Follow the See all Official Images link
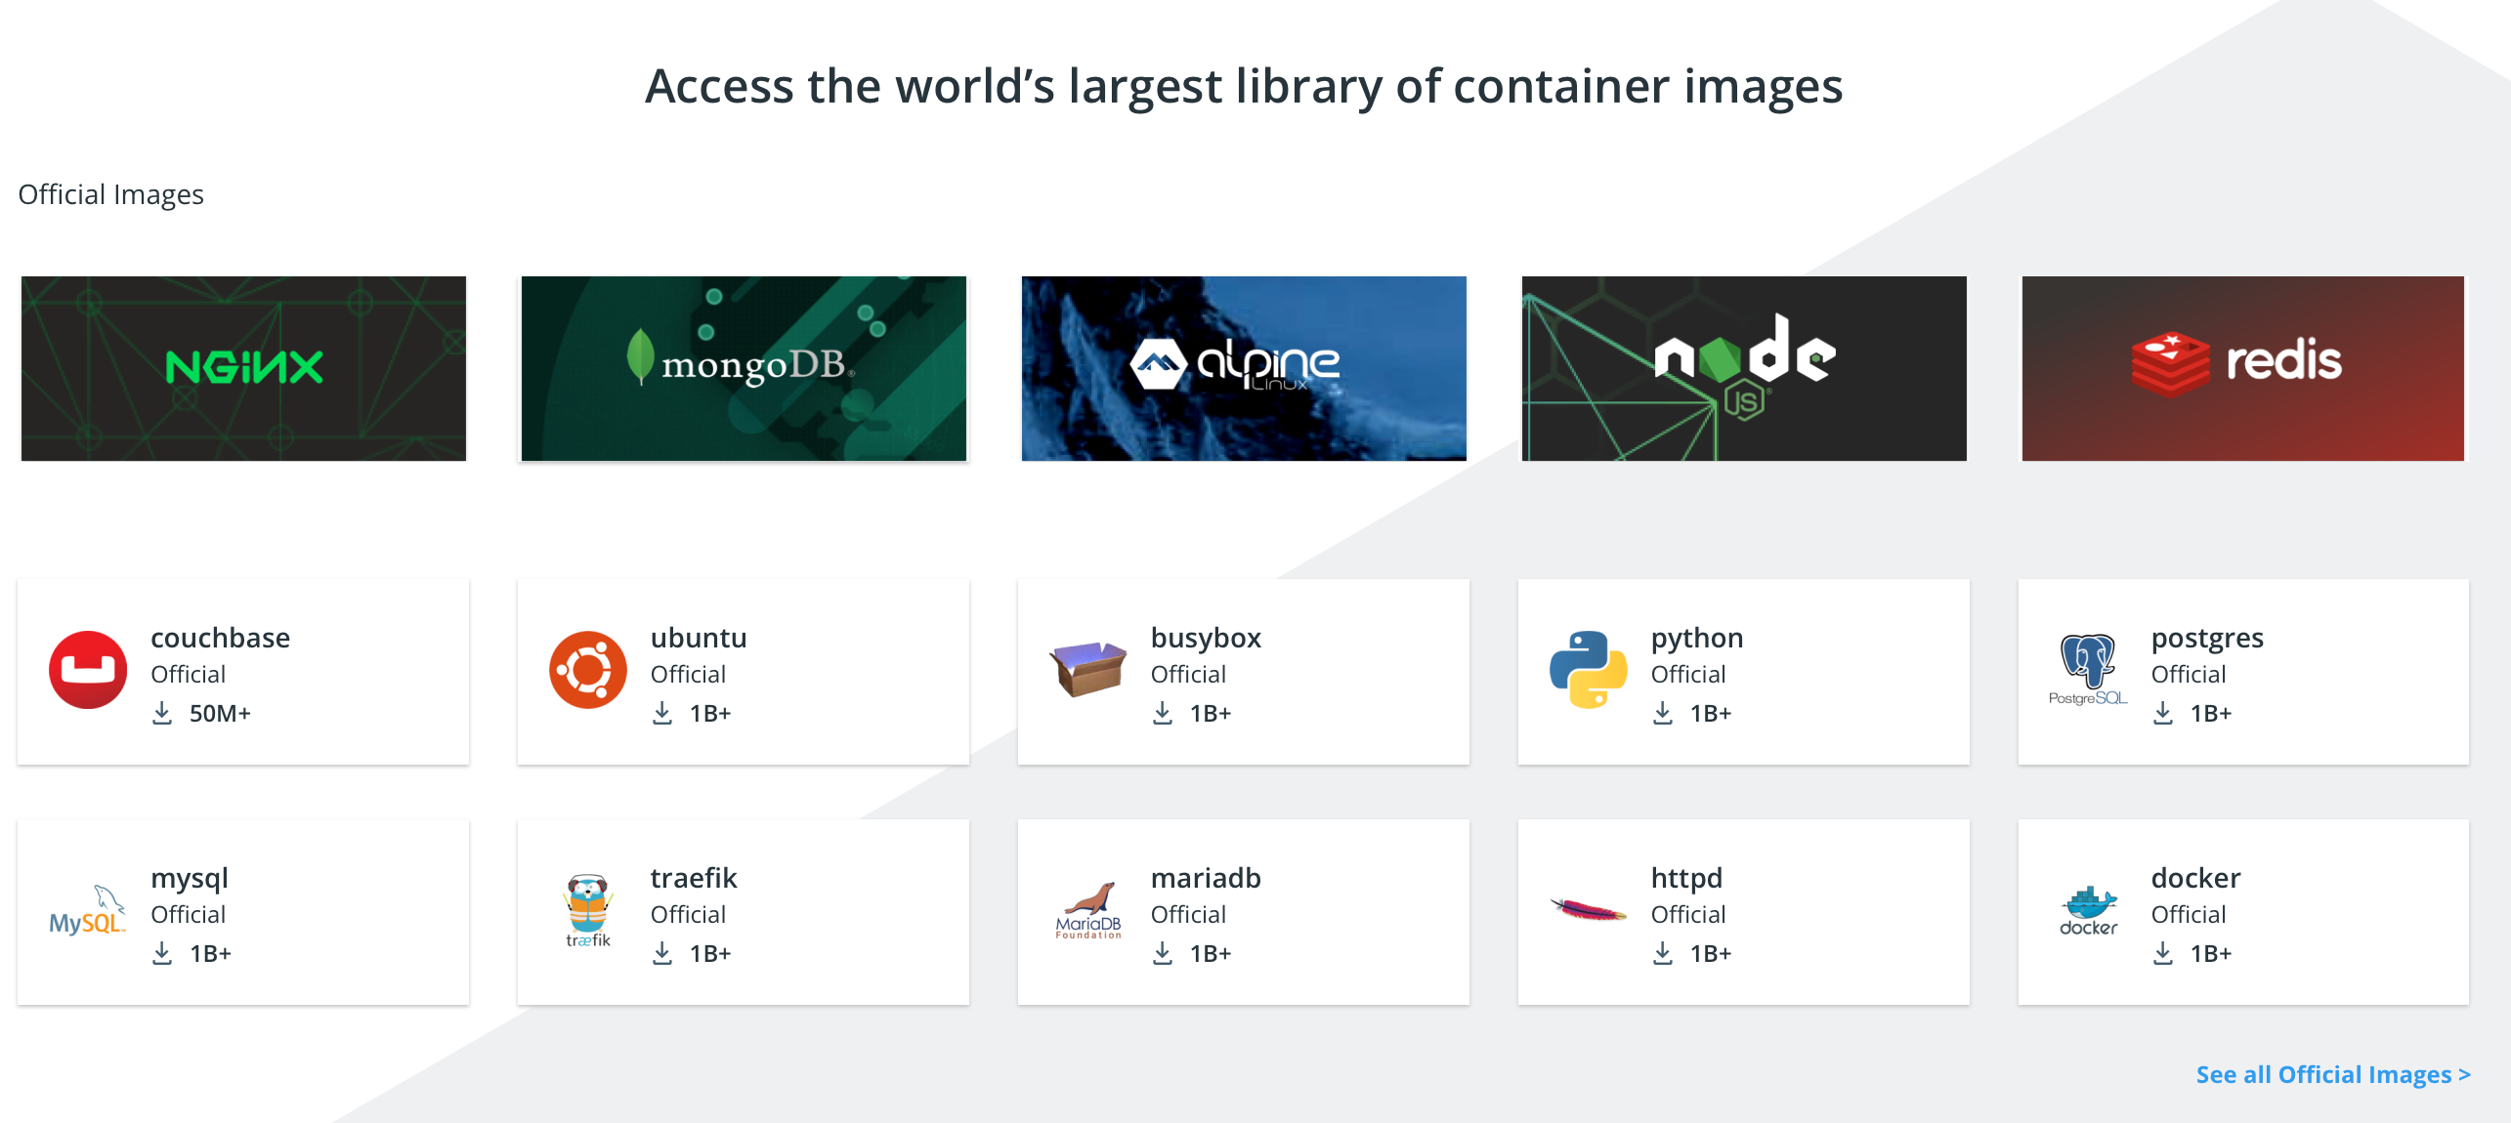 click(x=2333, y=1074)
